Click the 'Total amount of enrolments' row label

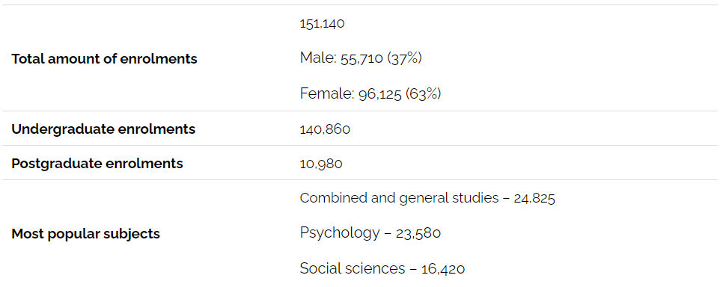(104, 59)
